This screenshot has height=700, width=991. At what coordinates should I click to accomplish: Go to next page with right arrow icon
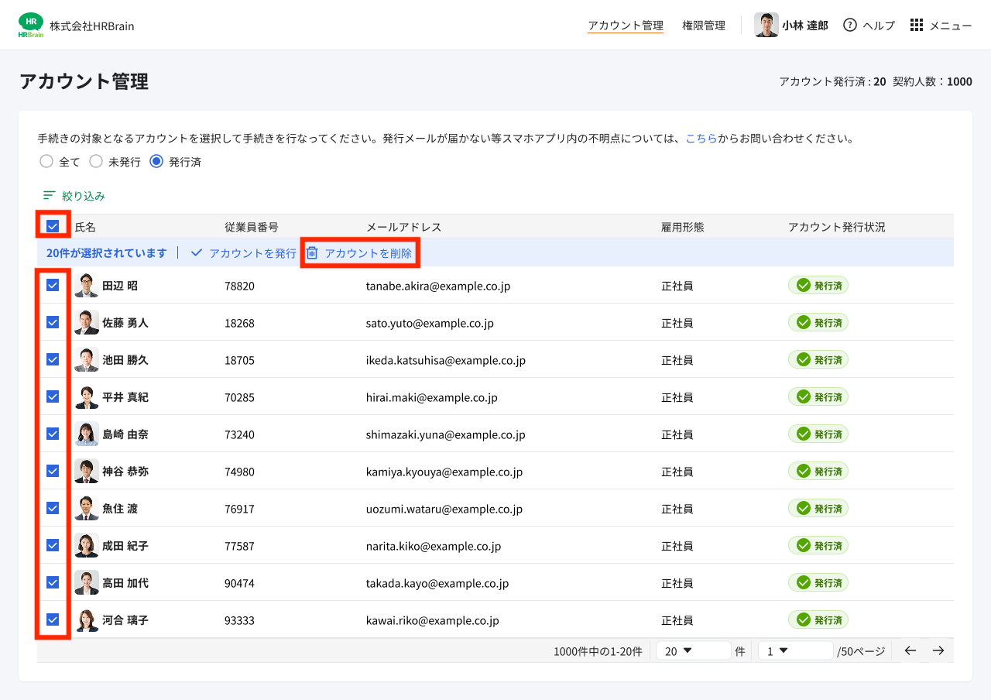(938, 650)
